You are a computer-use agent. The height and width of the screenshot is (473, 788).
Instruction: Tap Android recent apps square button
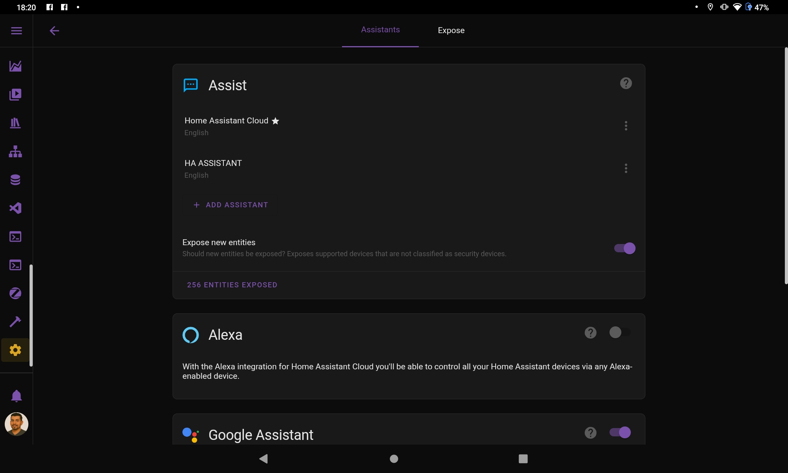click(523, 458)
